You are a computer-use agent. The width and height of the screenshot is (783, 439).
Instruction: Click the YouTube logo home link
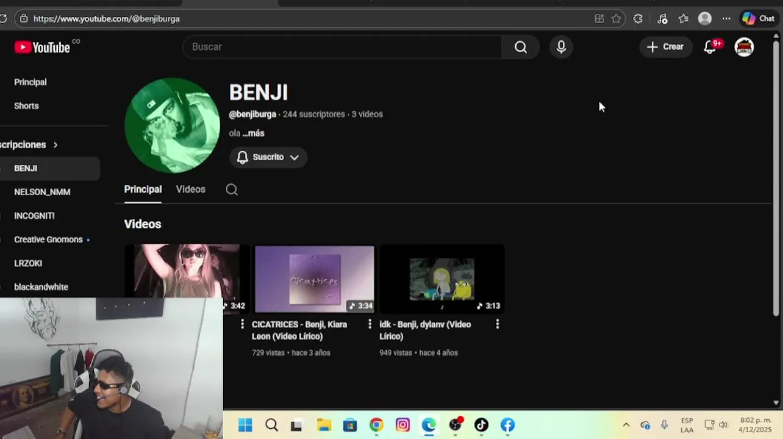pyautogui.click(x=42, y=47)
